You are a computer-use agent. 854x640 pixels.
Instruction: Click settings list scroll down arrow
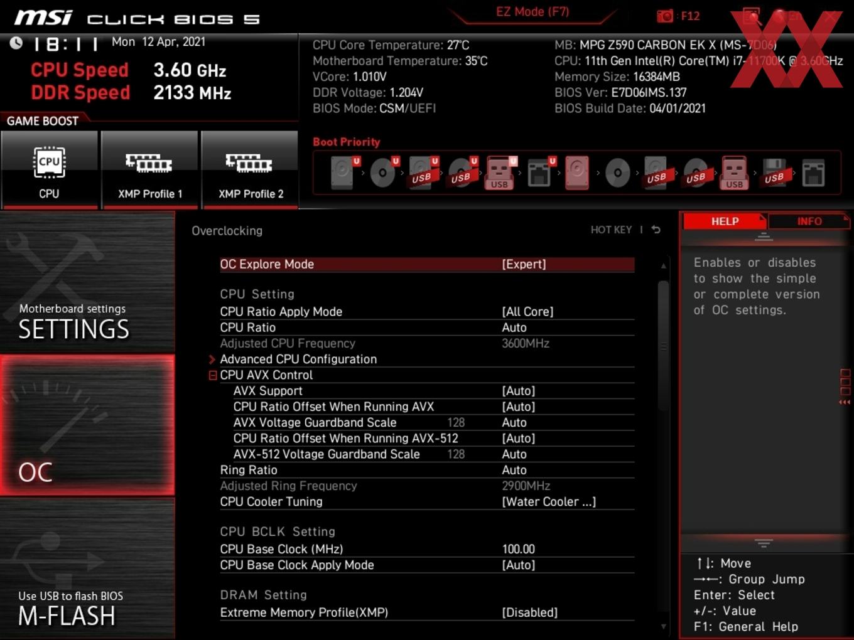(663, 626)
